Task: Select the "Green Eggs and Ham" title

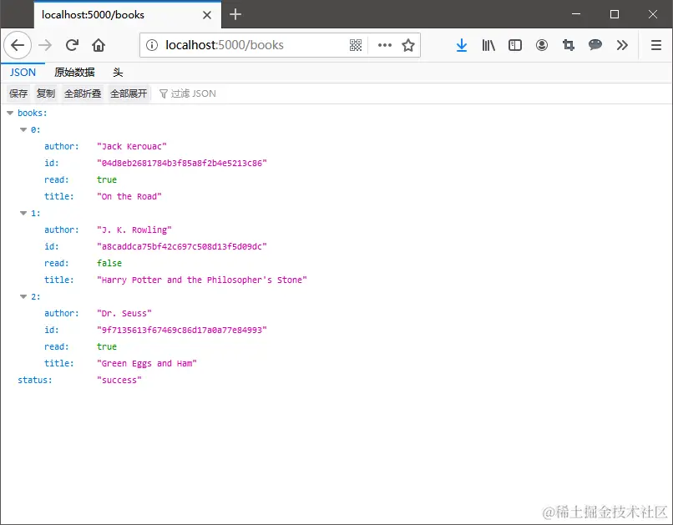Action: 146,364
